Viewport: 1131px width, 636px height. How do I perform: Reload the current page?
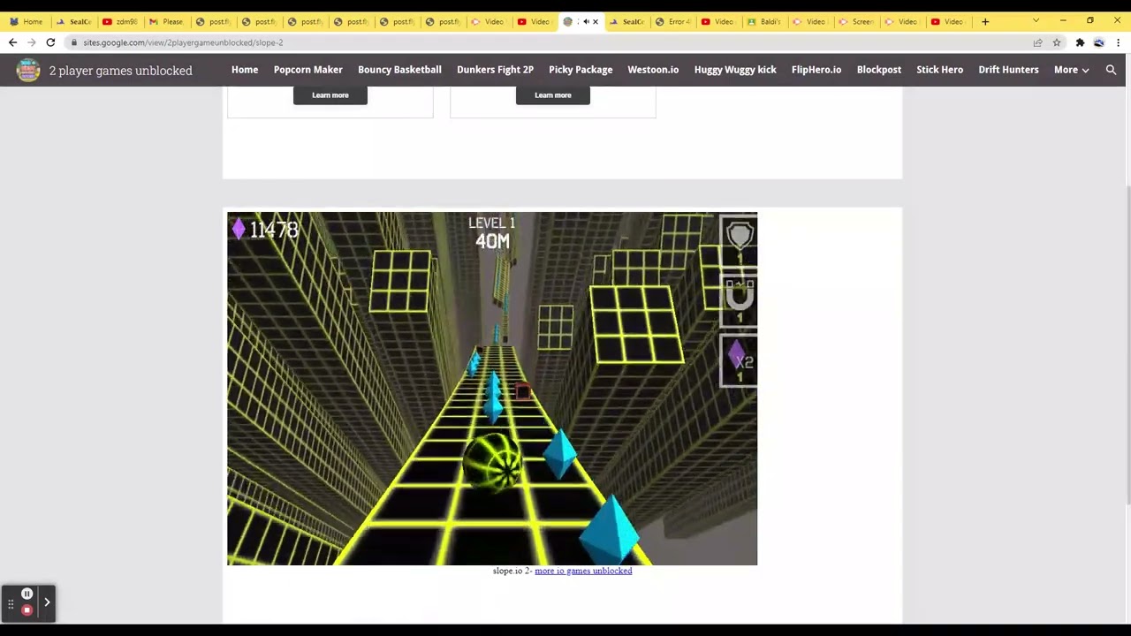tap(50, 42)
